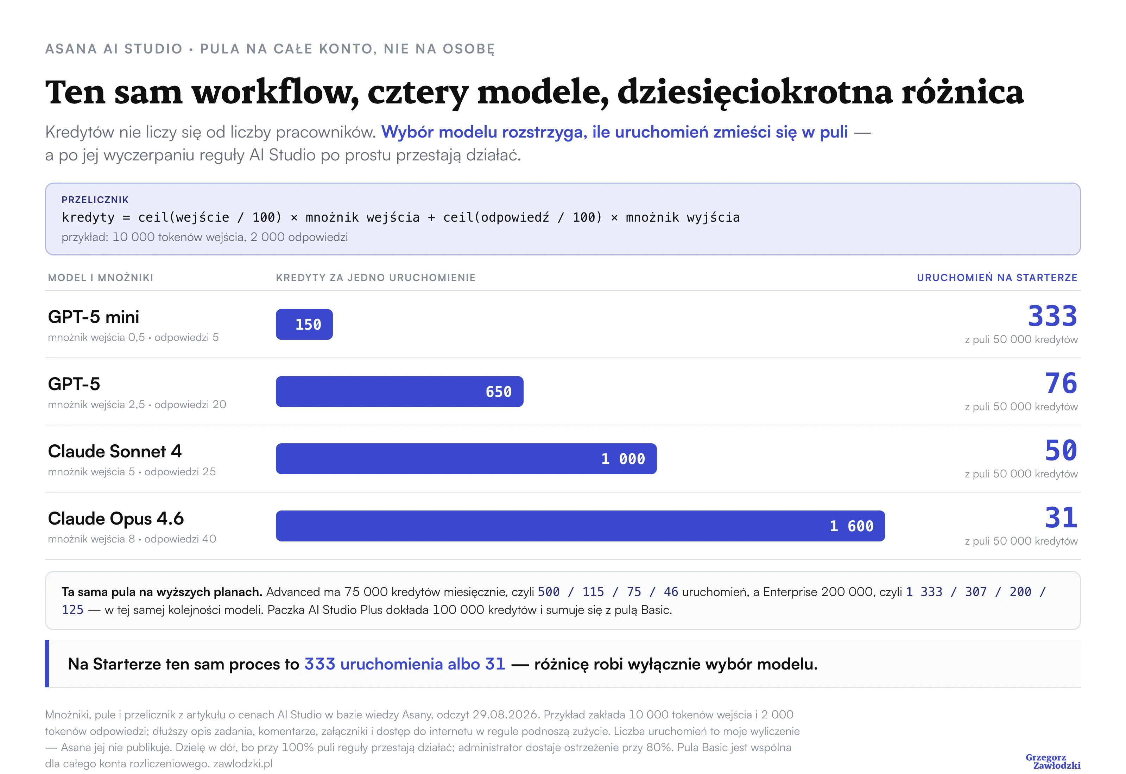1126x774 pixels.
Task: Click footnote line starting 'Mnożniki, pule i przelicznik'
Action: pyautogui.click(x=419, y=715)
